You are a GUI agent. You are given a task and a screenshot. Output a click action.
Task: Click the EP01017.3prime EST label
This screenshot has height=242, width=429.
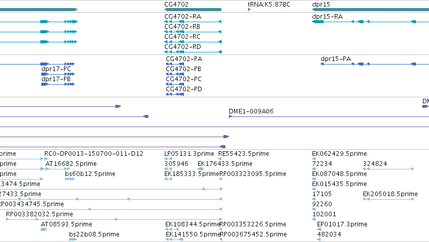(x=342, y=225)
